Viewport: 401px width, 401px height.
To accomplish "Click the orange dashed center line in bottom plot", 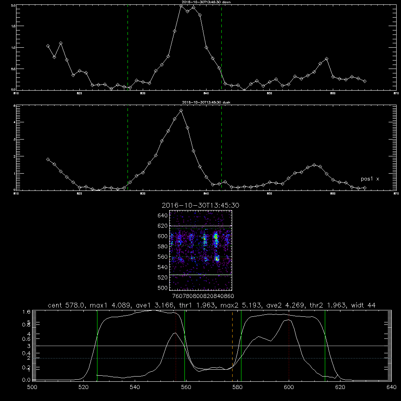I will (x=233, y=345).
